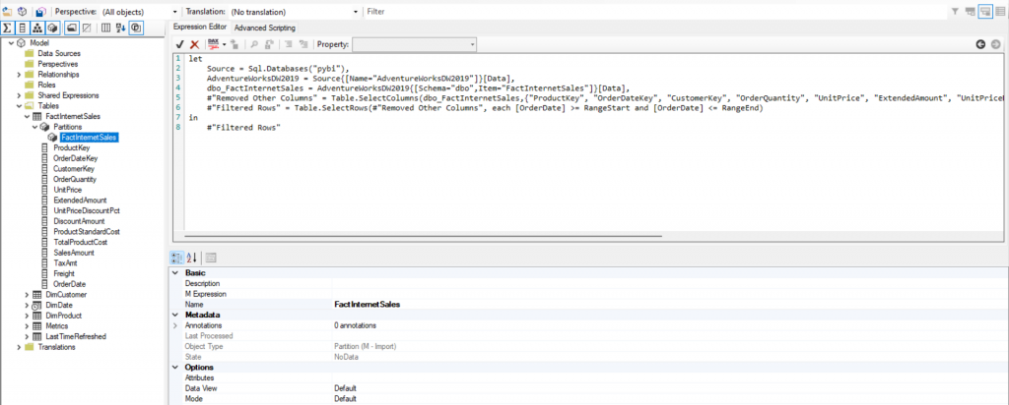Sort the properties alphabetically
This screenshot has width=1009, height=405.
192,258
